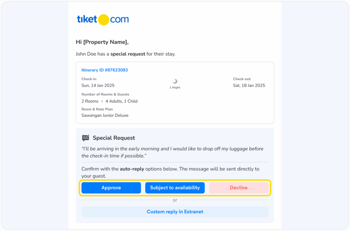Click the "2 Rooms" text
This screenshot has width=350, height=231.
coord(90,101)
